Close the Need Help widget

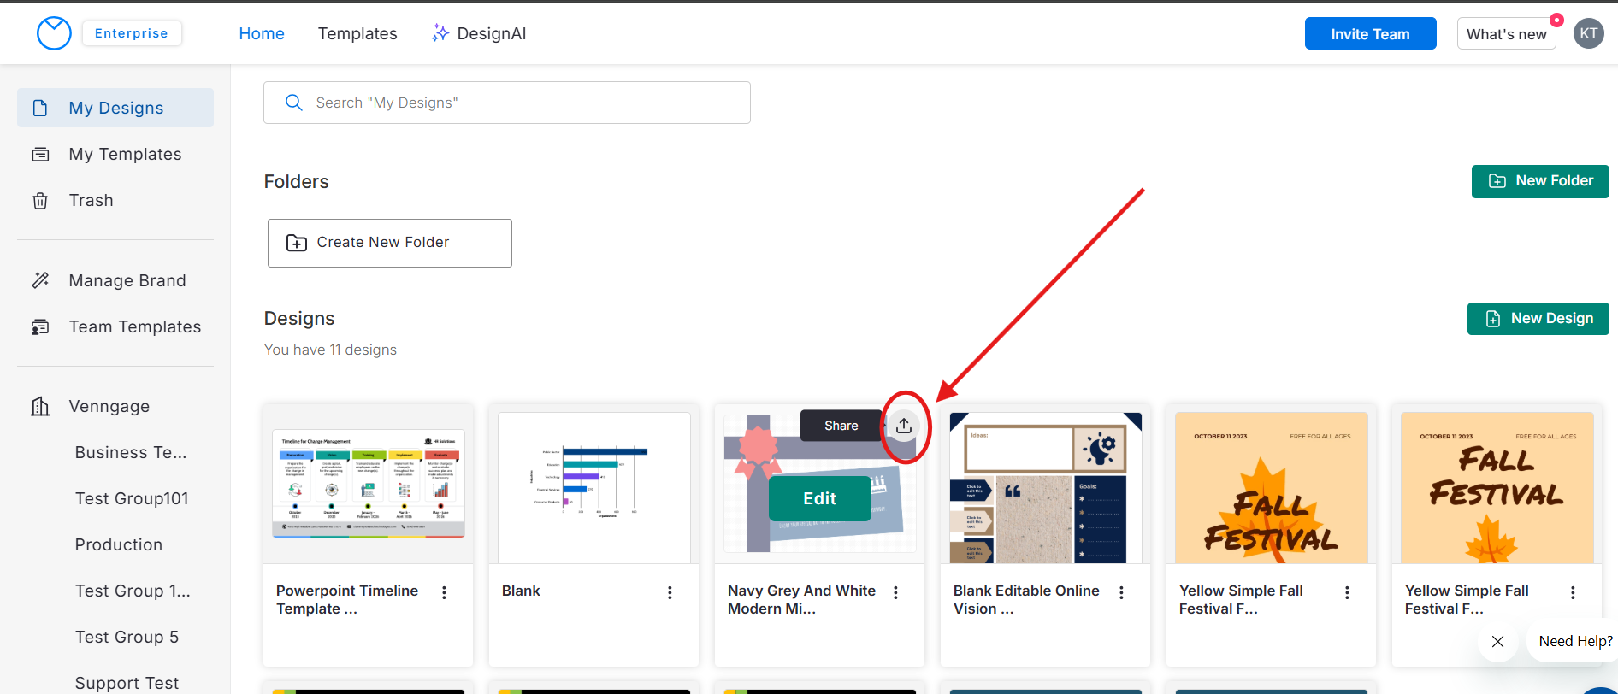(1497, 641)
